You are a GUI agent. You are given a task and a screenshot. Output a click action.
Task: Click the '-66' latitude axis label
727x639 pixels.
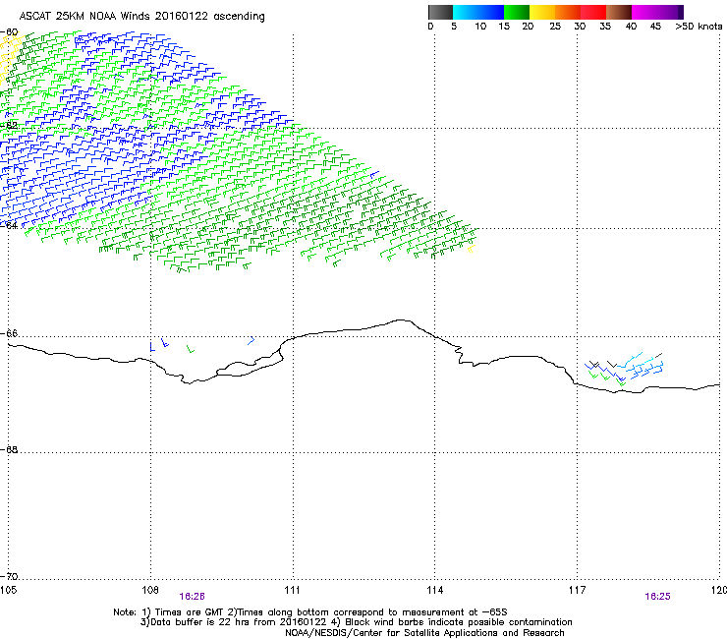pos(9,333)
